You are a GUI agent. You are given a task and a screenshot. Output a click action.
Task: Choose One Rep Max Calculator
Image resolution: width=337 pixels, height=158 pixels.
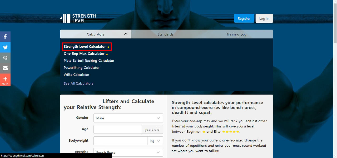tap(86, 54)
